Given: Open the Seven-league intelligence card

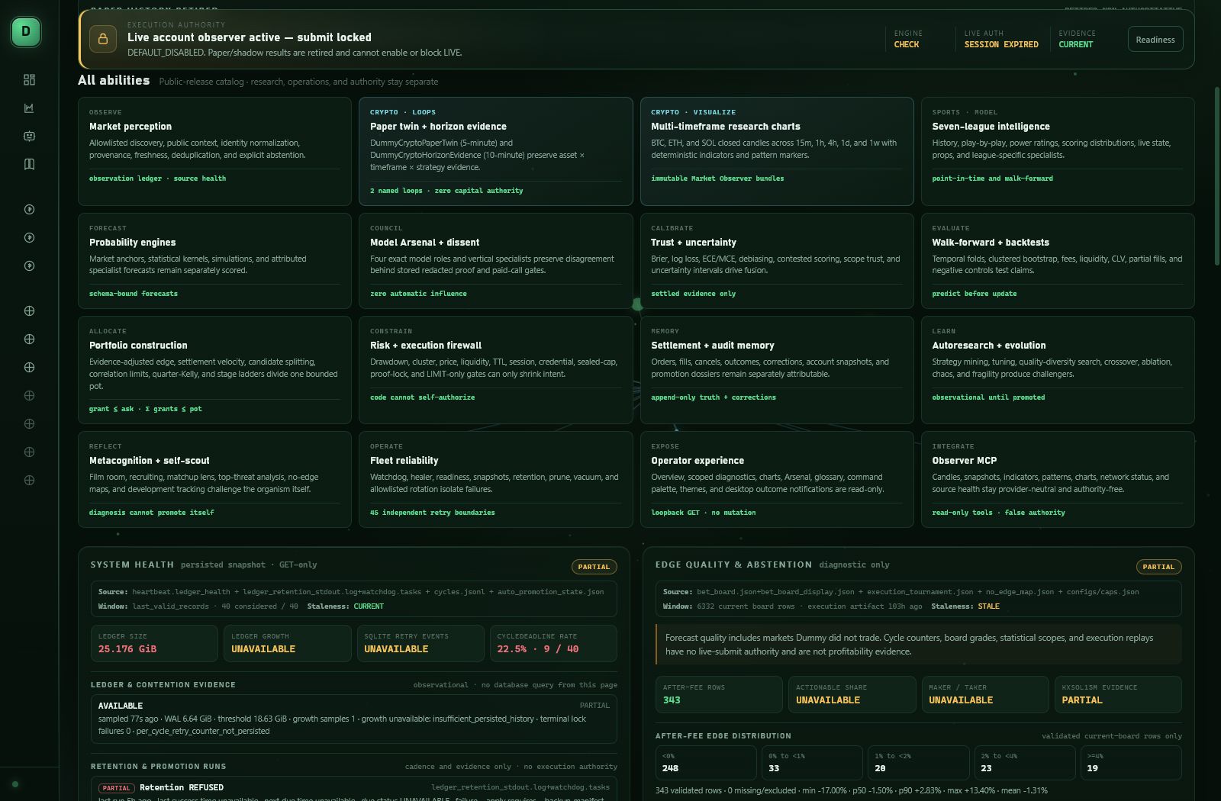Looking at the screenshot, I should tap(1058, 151).
